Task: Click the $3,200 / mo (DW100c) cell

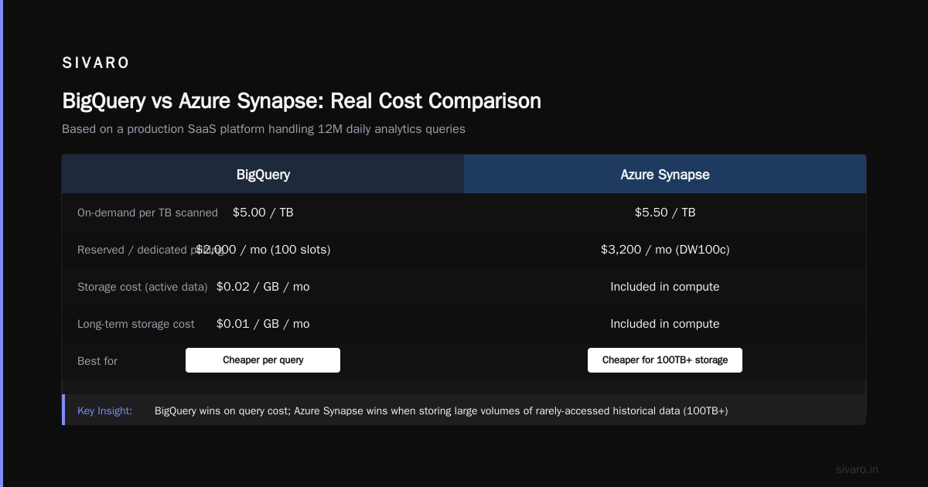Action: [x=665, y=250]
